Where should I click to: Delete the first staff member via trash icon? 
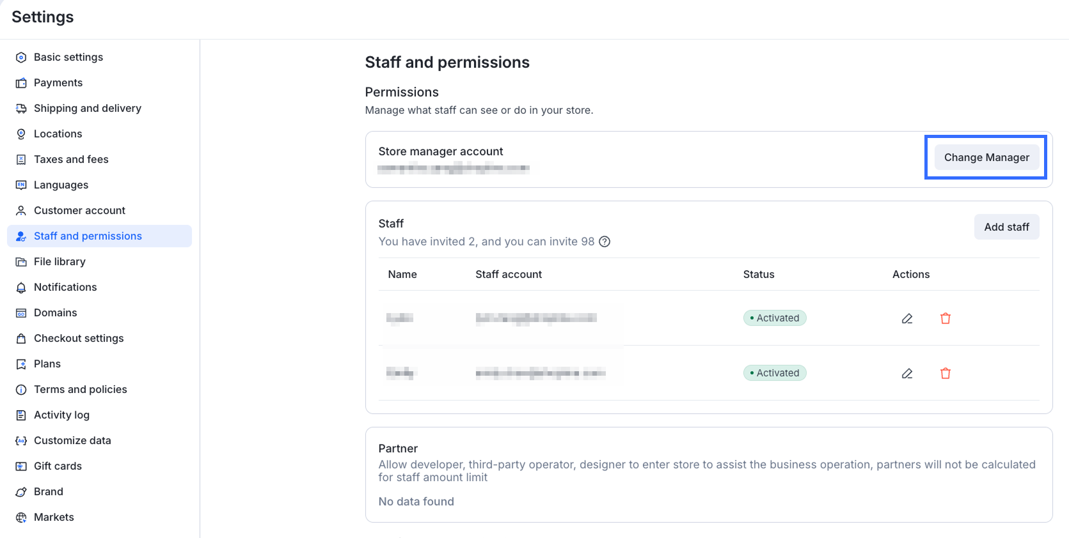946,318
